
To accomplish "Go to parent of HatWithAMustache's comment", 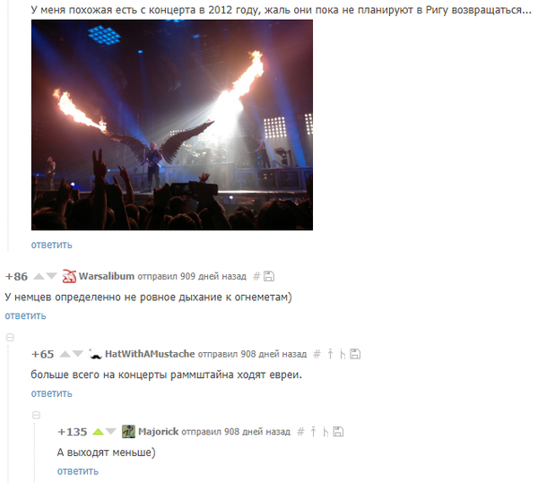I will click(330, 354).
